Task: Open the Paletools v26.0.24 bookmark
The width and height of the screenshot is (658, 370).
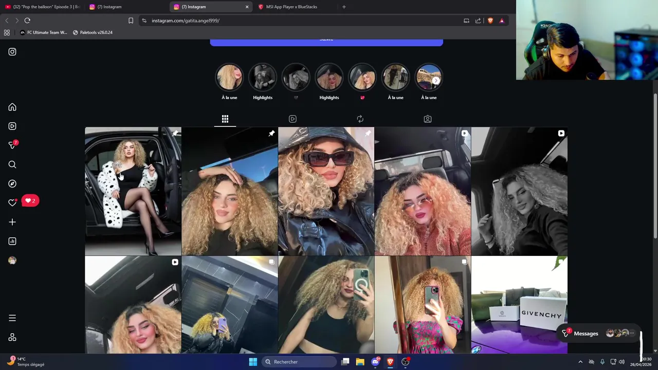Action: click(x=93, y=32)
